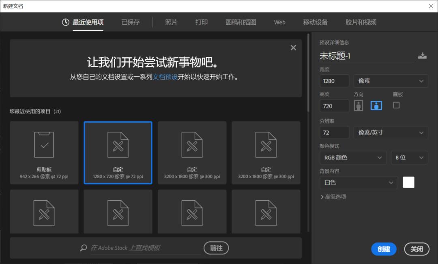Select the landscape orientation icon
Viewport: 438px width, 264px height.
(x=376, y=105)
